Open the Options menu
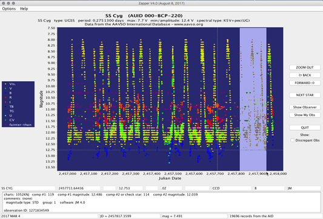323x219 pixels. (9, 8)
